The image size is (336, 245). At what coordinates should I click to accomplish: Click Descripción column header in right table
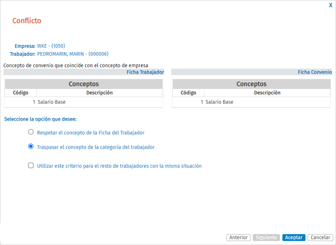pyautogui.click(x=267, y=93)
